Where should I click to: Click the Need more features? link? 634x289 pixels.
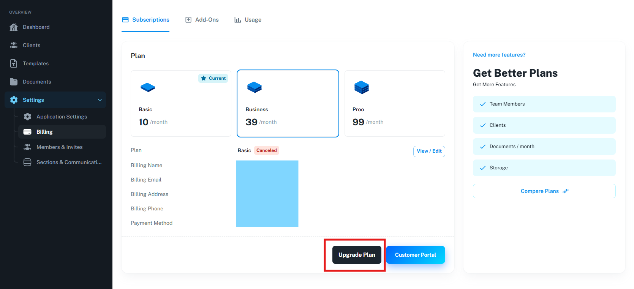tap(499, 55)
